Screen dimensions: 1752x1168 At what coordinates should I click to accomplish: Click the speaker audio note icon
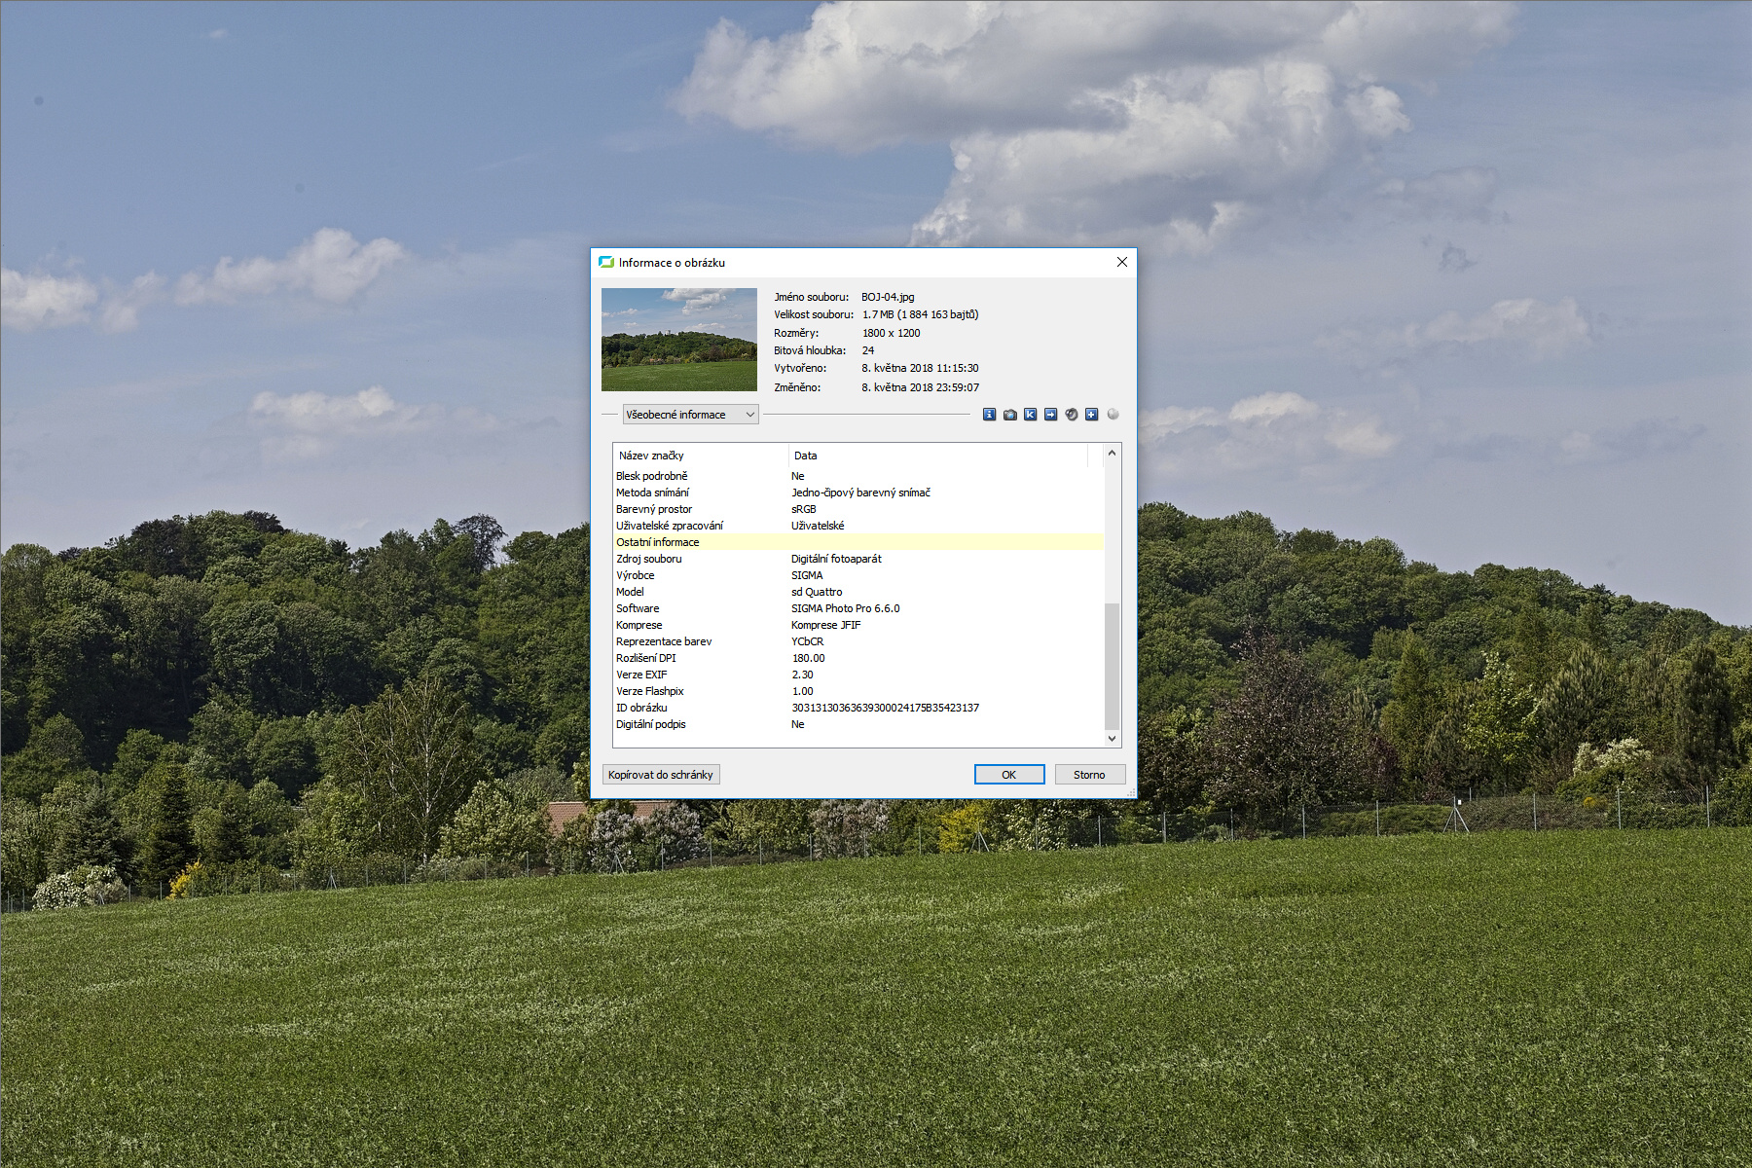[1071, 415]
